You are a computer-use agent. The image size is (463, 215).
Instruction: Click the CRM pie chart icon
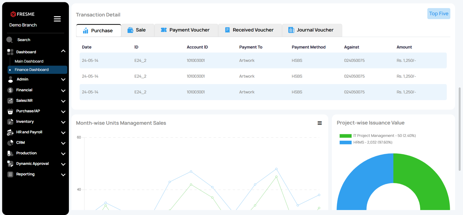coord(10,143)
